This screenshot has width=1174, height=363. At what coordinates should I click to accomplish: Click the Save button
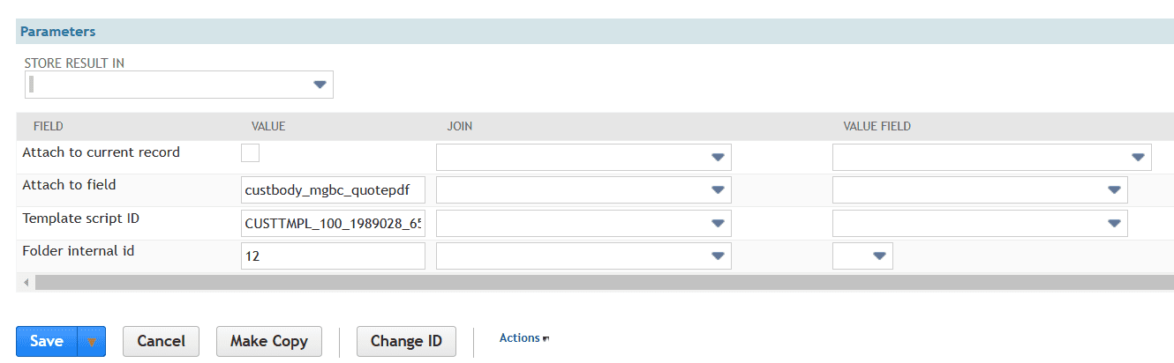(x=47, y=341)
